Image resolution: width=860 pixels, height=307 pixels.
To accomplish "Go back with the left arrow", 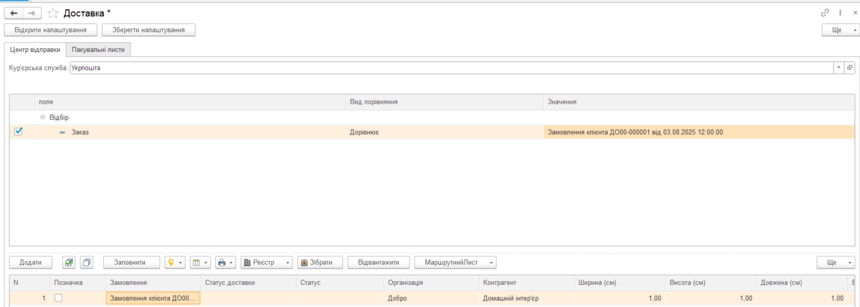I will (14, 13).
